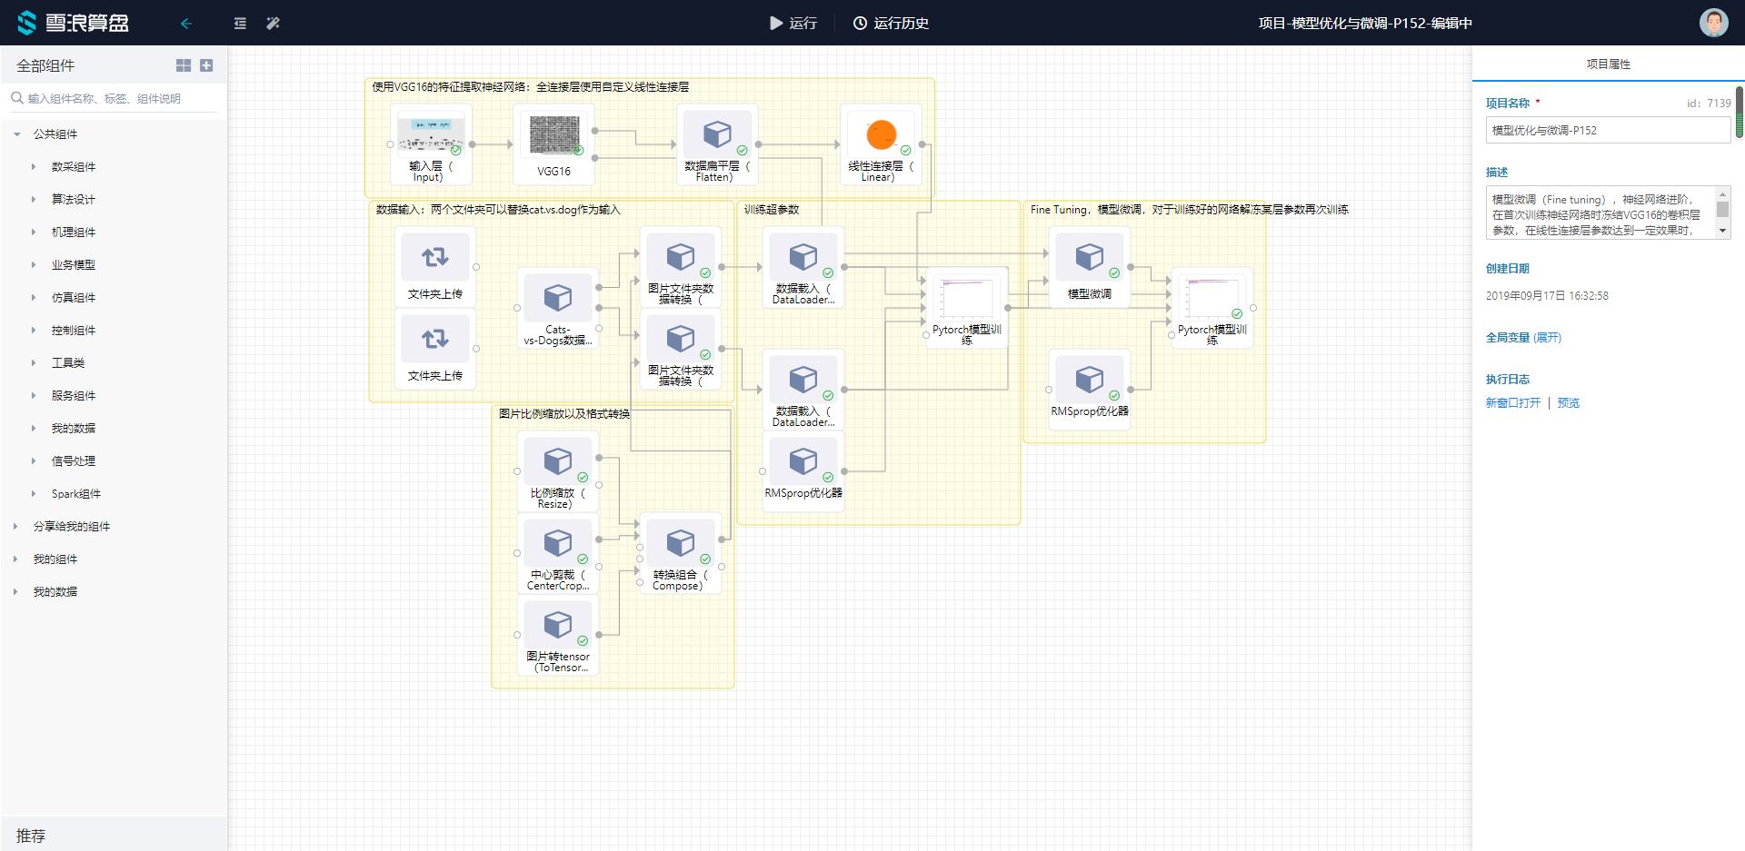The height and width of the screenshot is (851, 1745).
Task: Select the VGG16 node
Action: click(x=554, y=136)
